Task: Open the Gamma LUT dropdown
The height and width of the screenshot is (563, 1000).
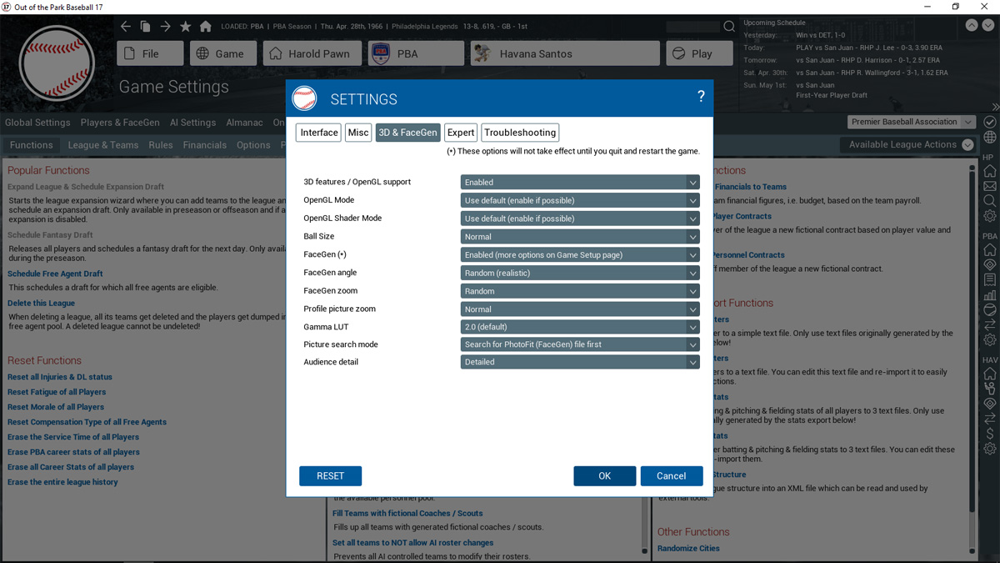Action: tap(580, 327)
